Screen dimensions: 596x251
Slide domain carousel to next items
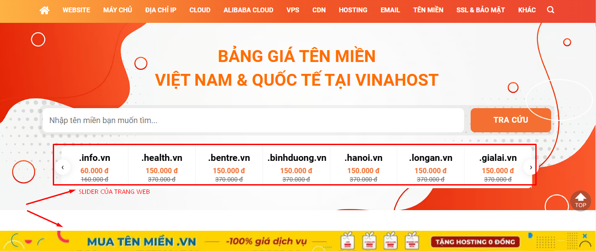coord(531,167)
